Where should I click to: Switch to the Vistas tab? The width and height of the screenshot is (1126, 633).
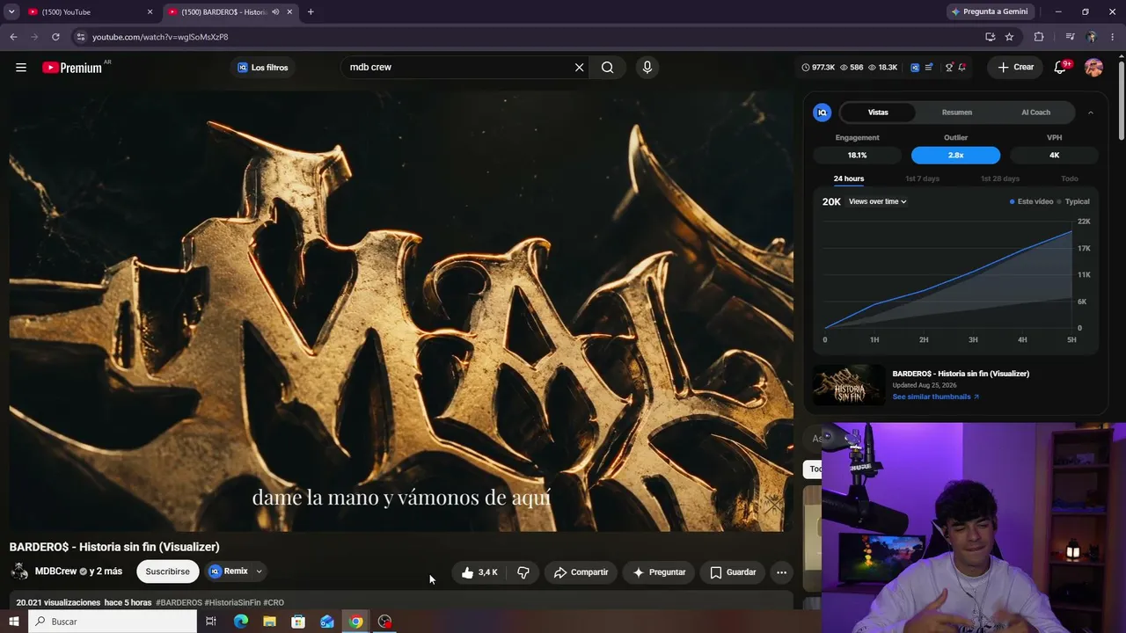pos(878,113)
